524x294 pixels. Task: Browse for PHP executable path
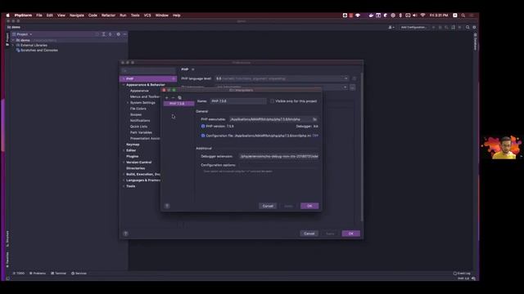coord(314,119)
